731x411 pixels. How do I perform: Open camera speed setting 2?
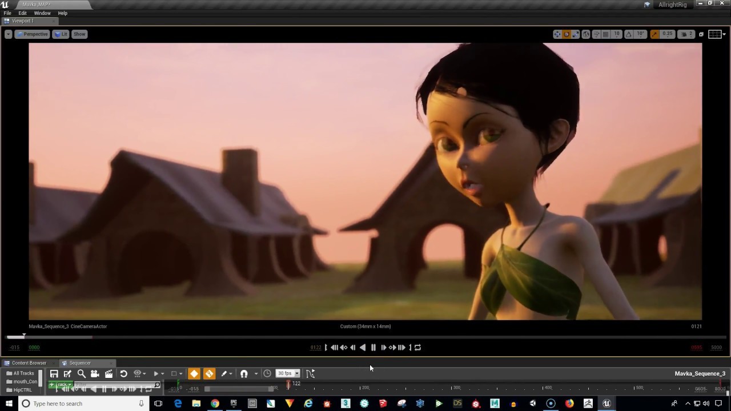tap(686, 34)
